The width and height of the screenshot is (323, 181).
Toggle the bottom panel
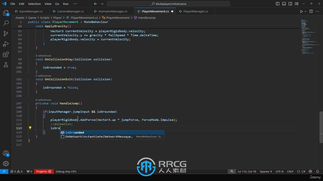[x=284, y=4]
